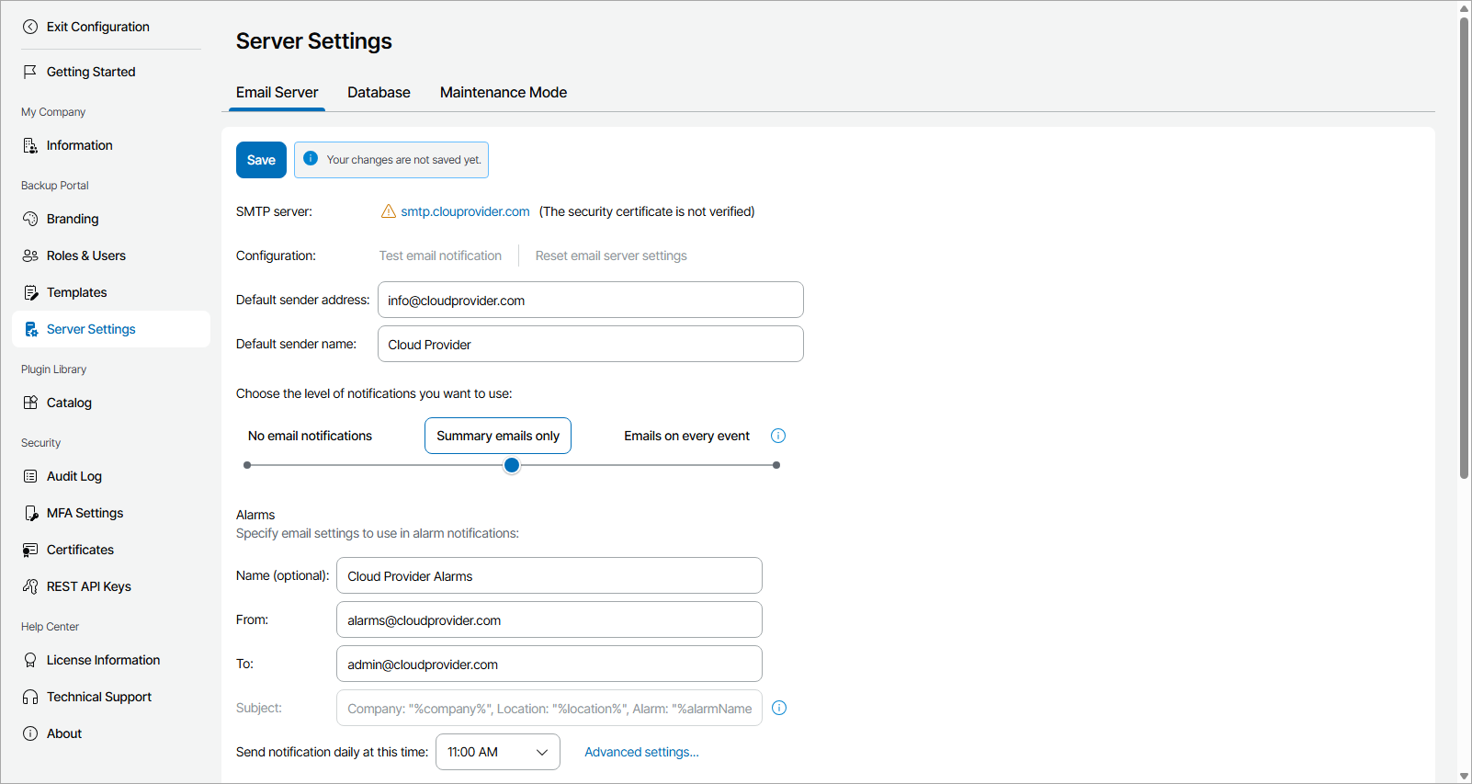Open the Maintenance Mode tab
Viewport: 1472px width, 784px height.
point(504,93)
